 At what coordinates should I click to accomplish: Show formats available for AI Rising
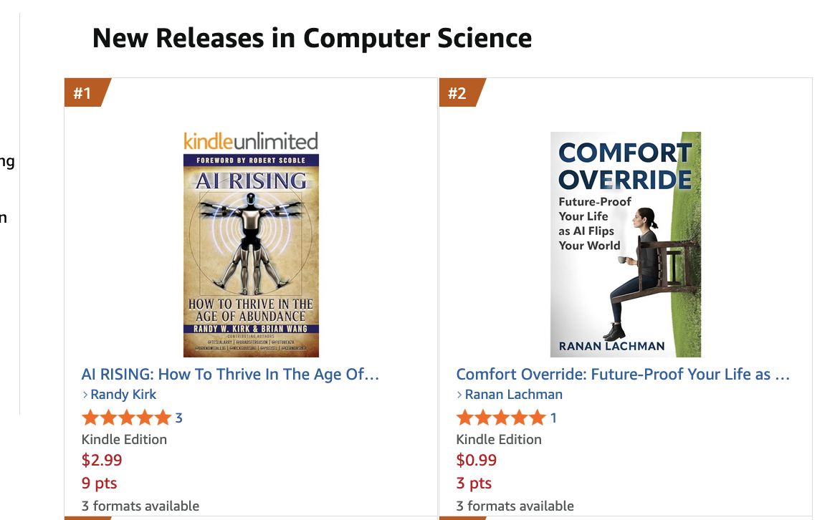pyautogui.click(x=140, y=506)
